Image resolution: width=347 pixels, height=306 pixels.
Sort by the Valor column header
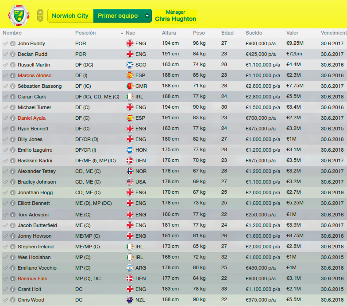292,33
